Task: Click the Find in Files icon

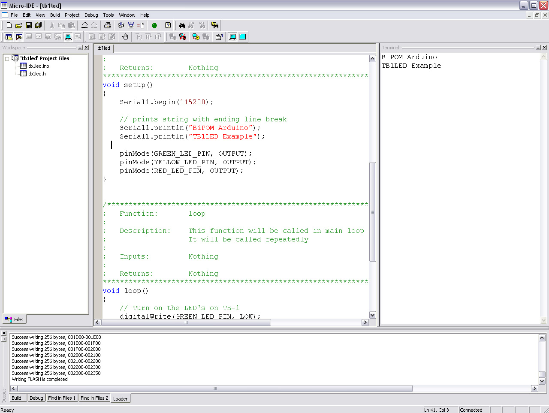Action: tap(215, 25)
